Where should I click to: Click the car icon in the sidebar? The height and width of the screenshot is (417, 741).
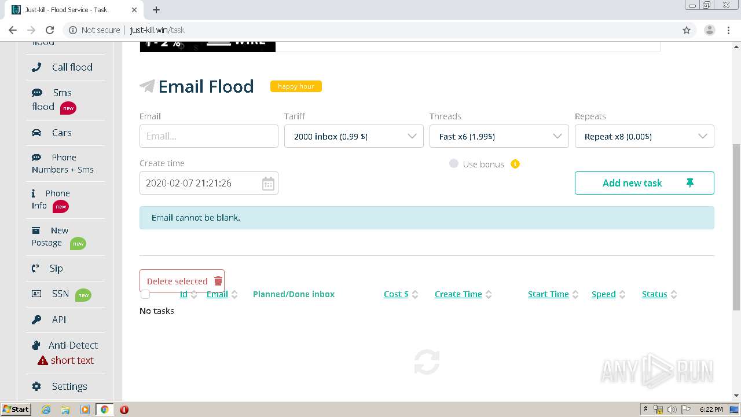pos(36,133)
